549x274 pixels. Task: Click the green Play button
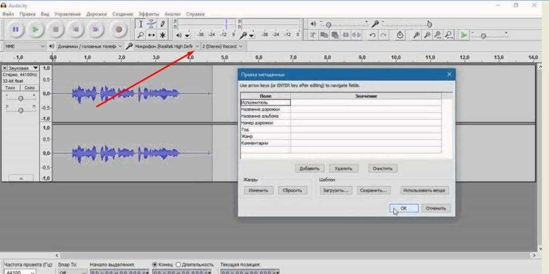point(35,29)
